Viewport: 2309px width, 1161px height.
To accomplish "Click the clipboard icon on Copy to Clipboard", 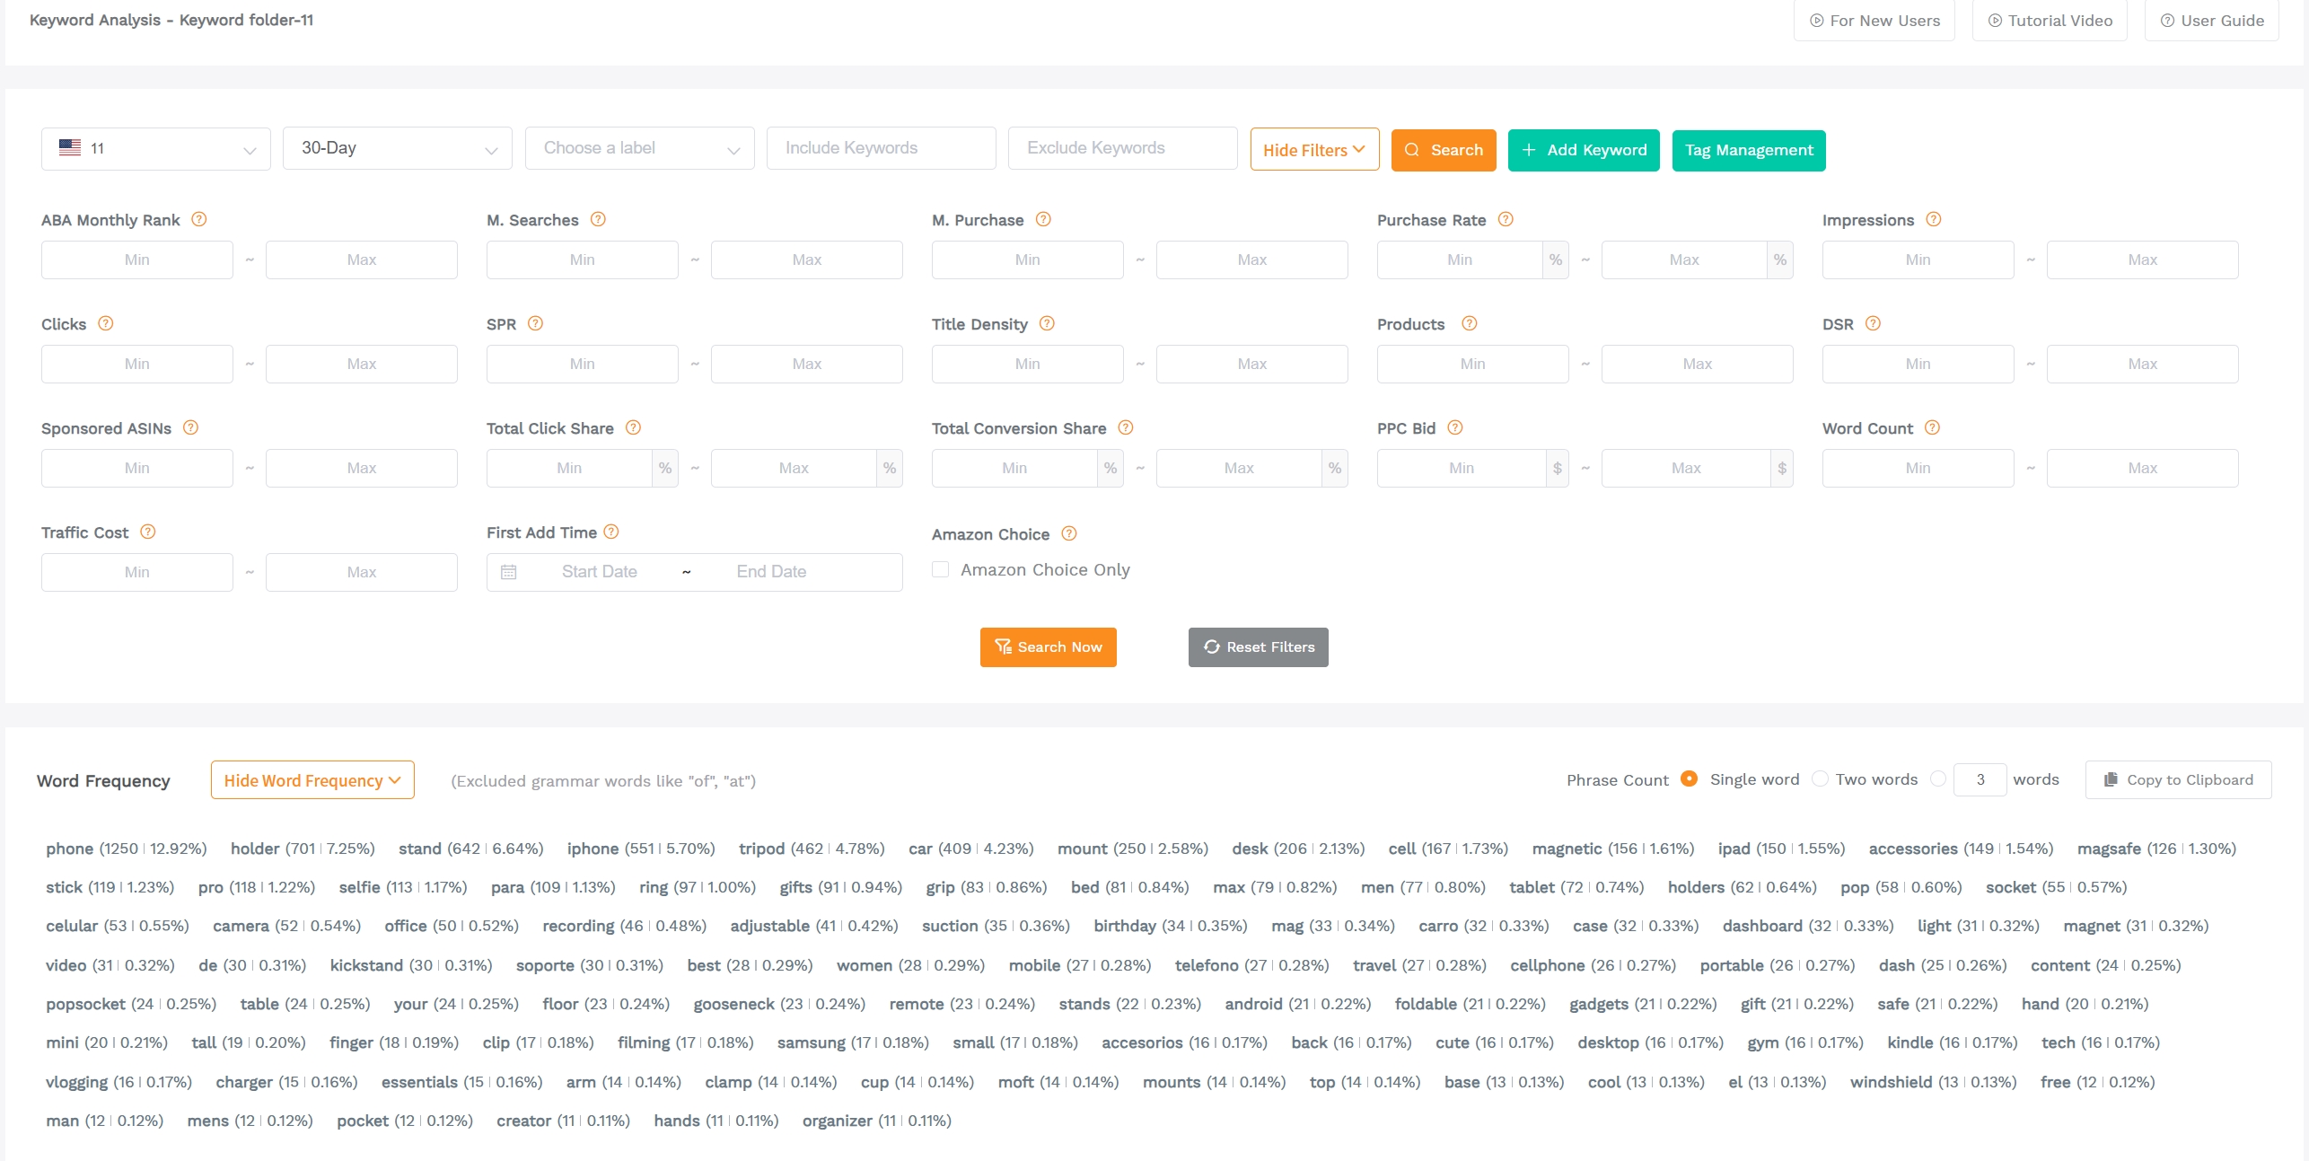I will coord(2111,779).
